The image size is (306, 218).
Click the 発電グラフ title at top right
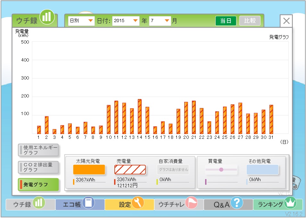[x=279, y=37]
